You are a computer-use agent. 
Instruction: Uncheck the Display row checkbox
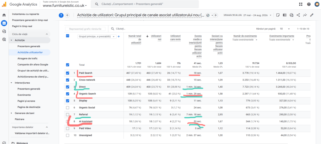point(68,100)
